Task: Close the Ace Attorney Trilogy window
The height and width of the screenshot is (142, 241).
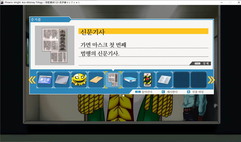Action: 239,2
